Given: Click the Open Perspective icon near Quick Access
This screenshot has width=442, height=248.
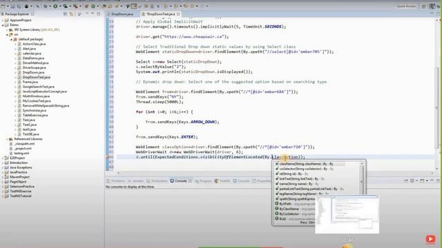Looking at the screenshot, I should [423, 6].
